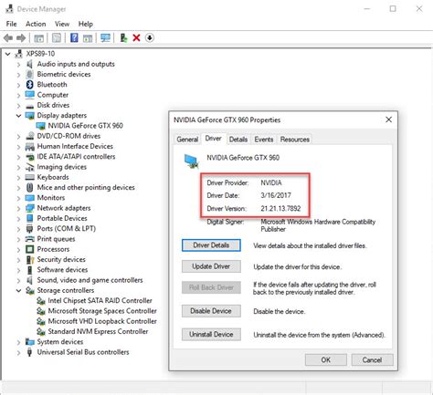Expand the Disk drives category
This screenshot has width=433, height=395.
[x=18, y=106]
